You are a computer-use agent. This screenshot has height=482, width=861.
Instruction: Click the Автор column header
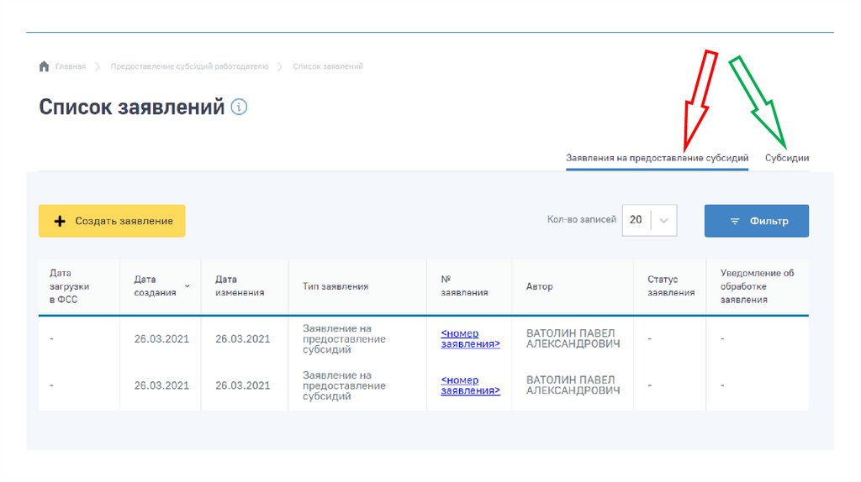click(x=539, y=286)
